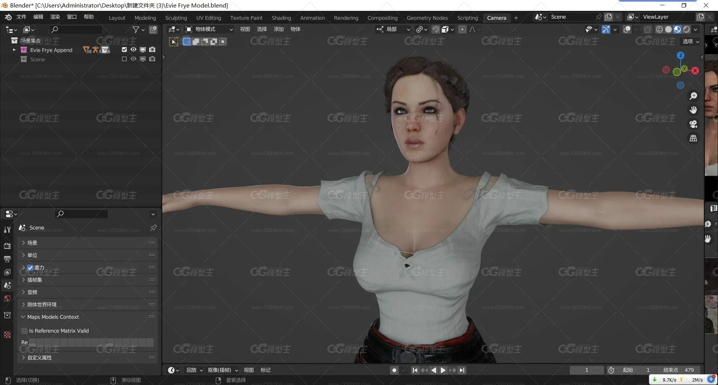Select the tweak select tool icon
The height and width of the screenshot is (385, 718).
174,41
